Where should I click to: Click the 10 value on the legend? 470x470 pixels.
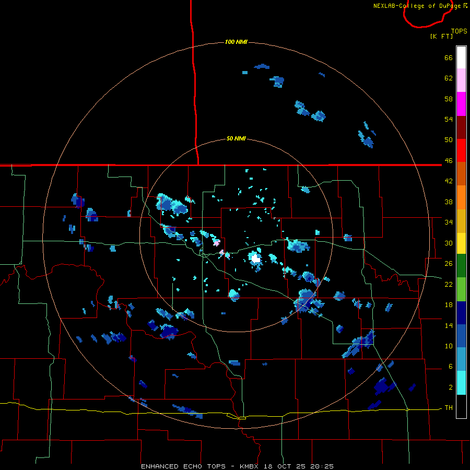click(x=449, y=346)
